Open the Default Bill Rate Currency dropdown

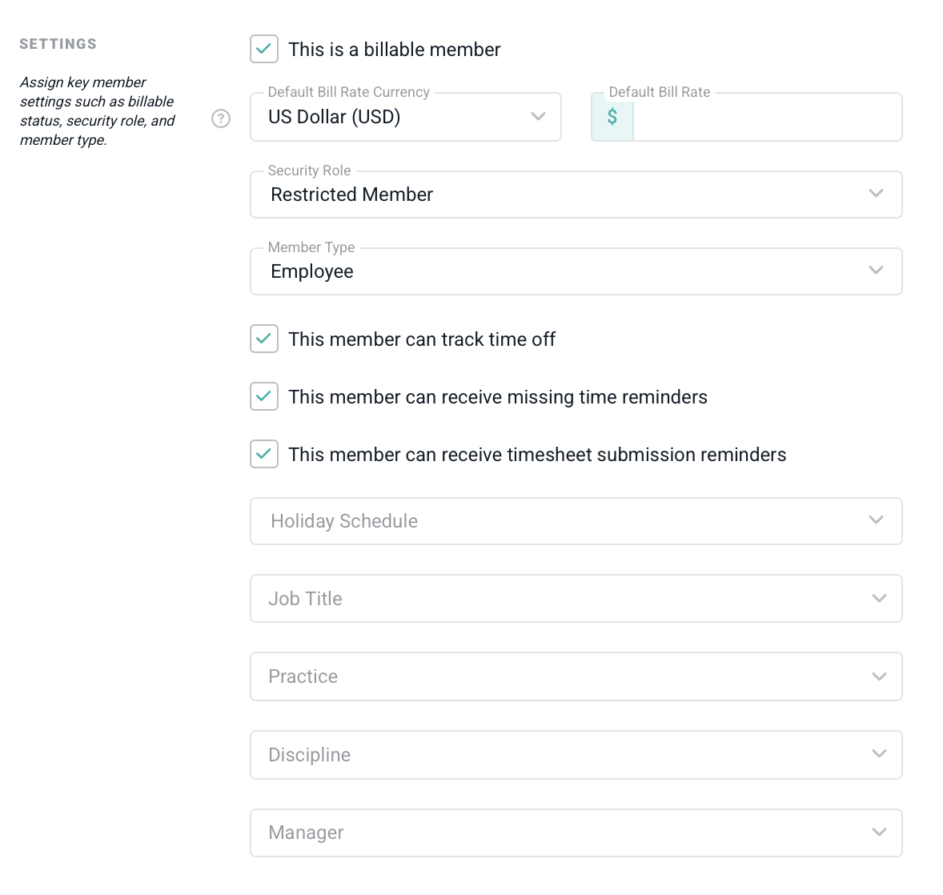[405, 117]
